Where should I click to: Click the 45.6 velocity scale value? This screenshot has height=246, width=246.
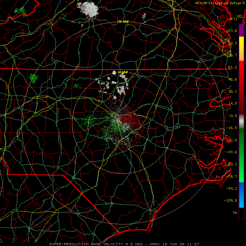[x=233, y=79]
